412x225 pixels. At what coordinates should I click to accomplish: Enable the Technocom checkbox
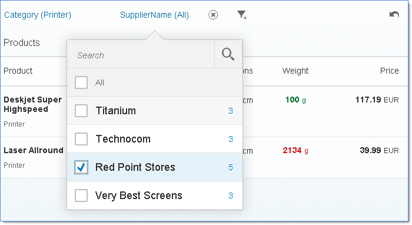click(81, 139)
